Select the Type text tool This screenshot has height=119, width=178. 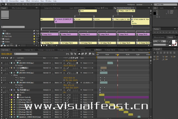tap(29, 5)
